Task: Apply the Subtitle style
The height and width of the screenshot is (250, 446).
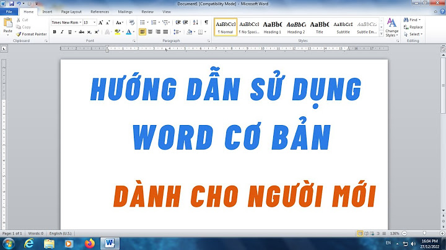Action: pos(343,28)
